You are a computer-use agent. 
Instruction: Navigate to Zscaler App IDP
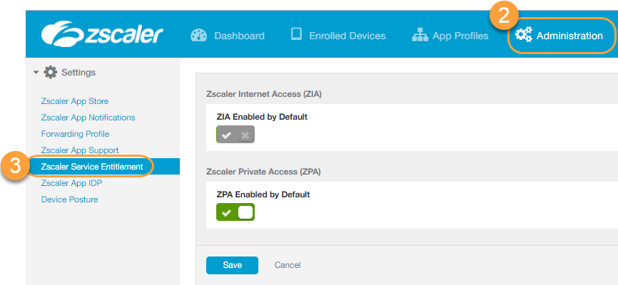[71, 183]
